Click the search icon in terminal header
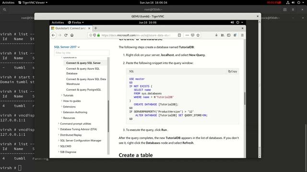 point(5,10)
